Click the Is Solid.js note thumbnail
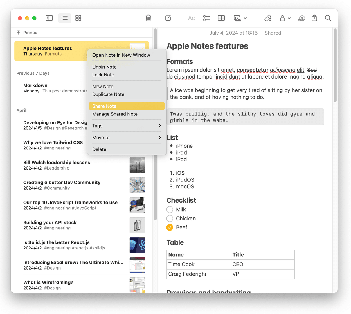The height and width of the screenshot is (314, 351). pos(137,245)
